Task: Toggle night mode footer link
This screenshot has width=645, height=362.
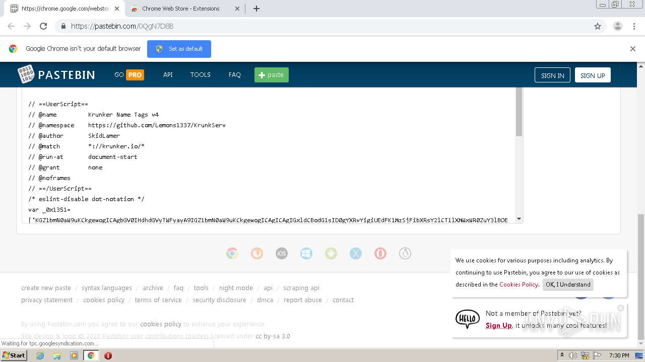Action: [x=236, y=288]
